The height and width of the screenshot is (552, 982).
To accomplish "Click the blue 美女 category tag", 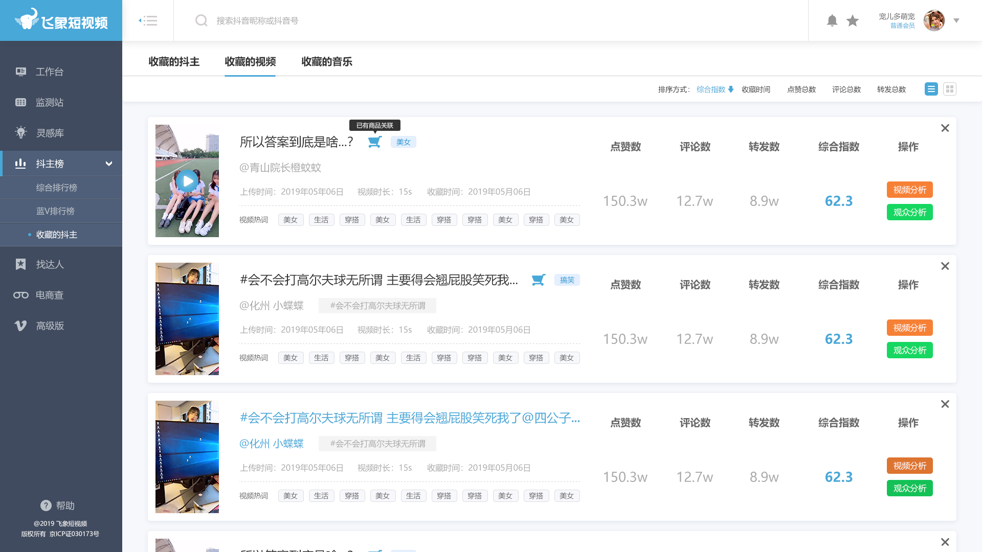I will tap(404, 142).
